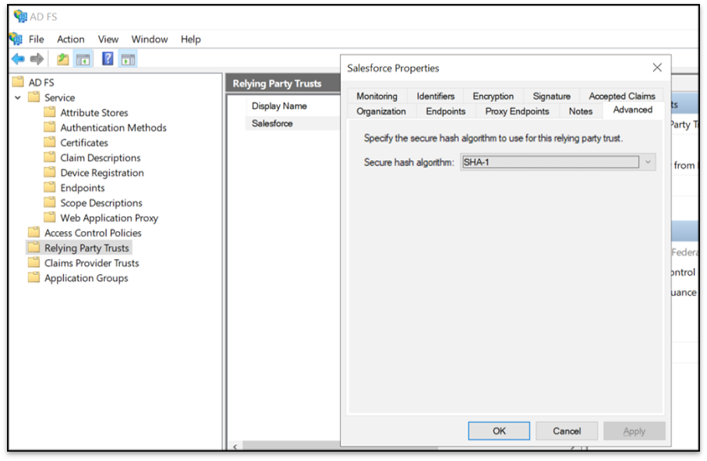Viewport: 707px width, 461px height.
Task: Select the Authentication Methods tree item
Action: coord(113,127)
